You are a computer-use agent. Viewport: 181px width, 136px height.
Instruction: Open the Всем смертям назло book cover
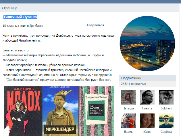coord(97,111)
